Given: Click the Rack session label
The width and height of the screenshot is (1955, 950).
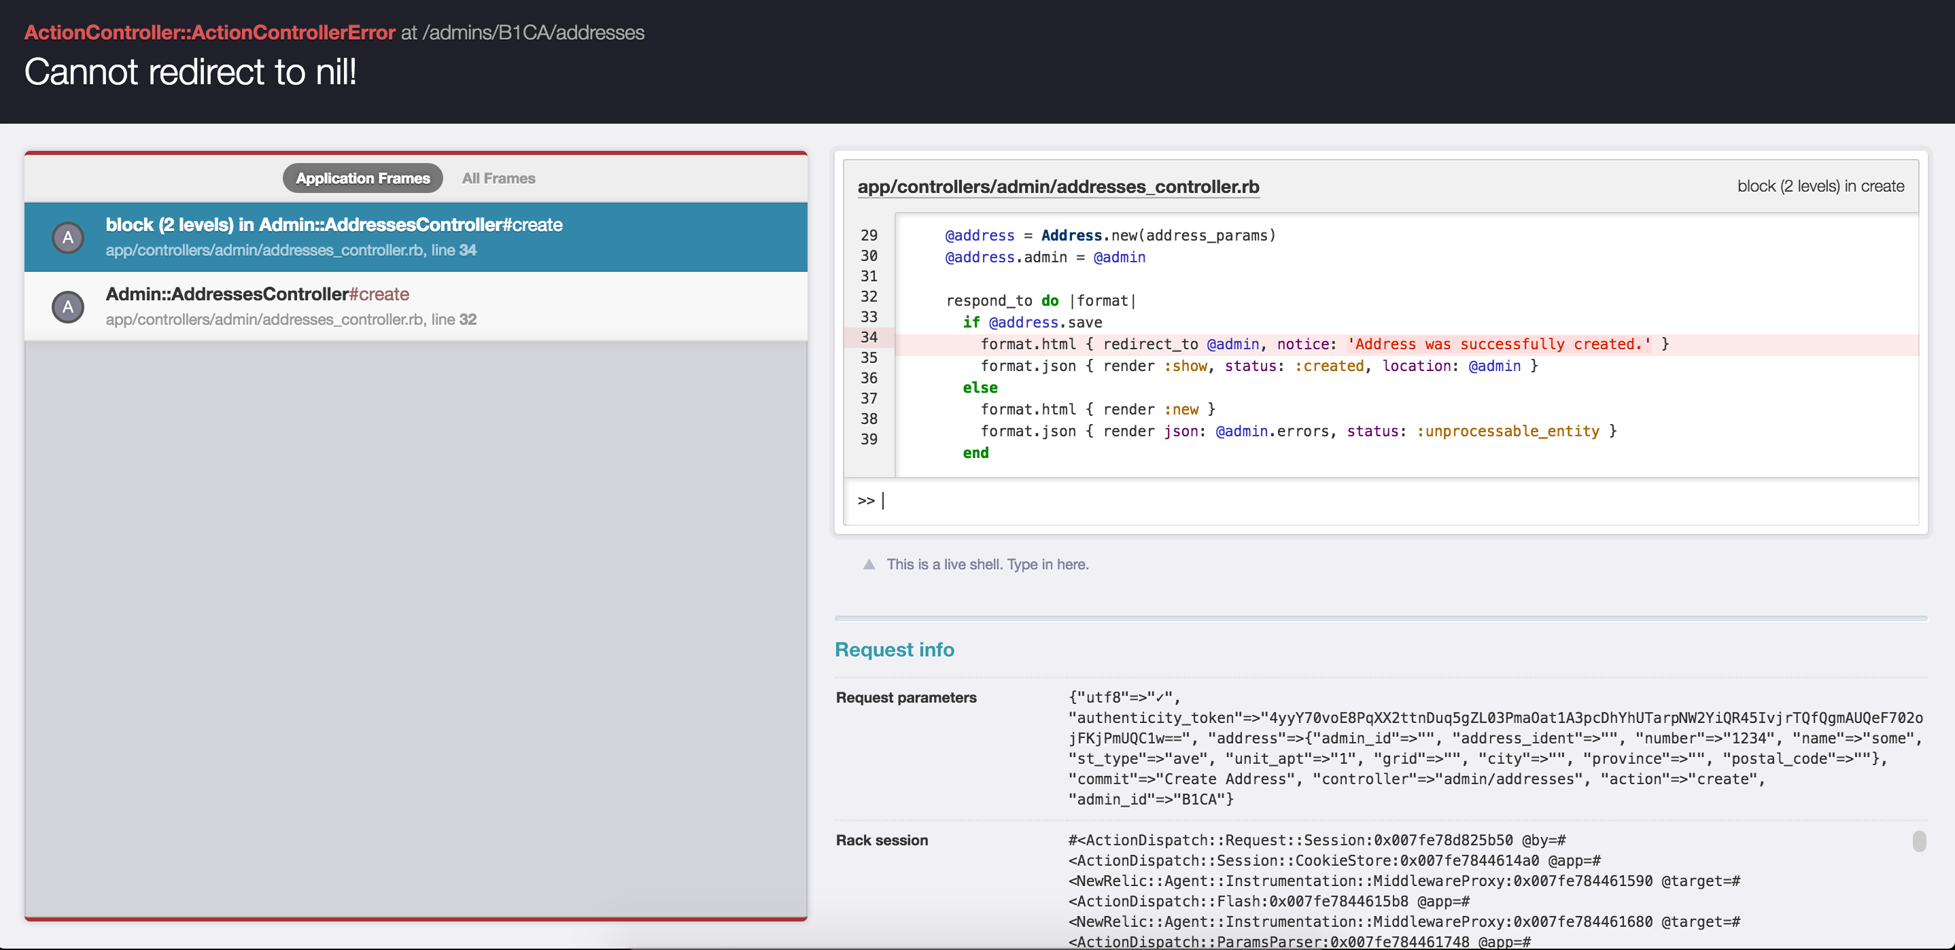Looking at the screenshot, I should pos(881,840).
